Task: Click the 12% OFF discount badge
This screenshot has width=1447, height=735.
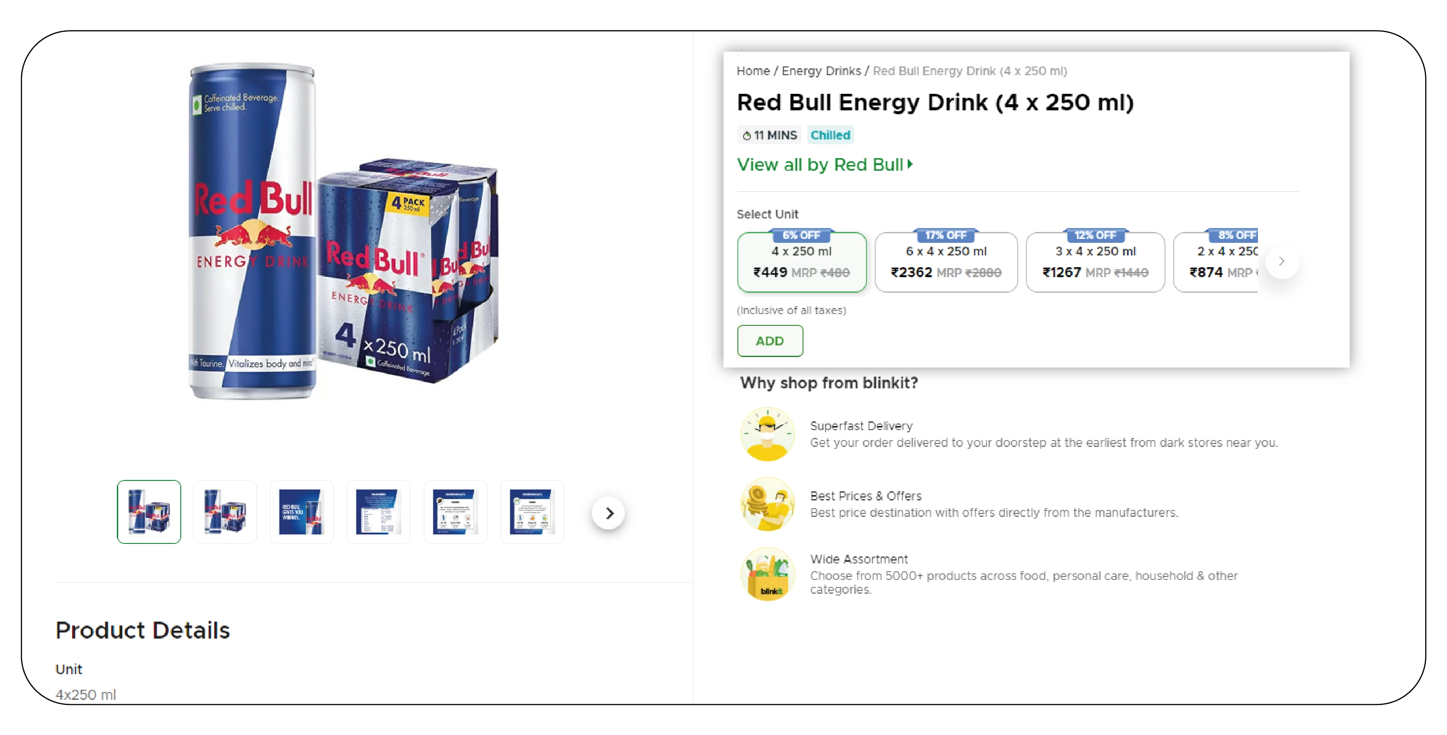Action: pyautogui.click(x=1095, y=235)
